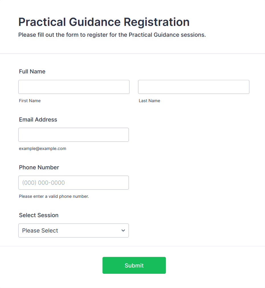The height and width of the screenshot is (288, 265).
Task: Click the example@example.com hint text
Action: 42,149
